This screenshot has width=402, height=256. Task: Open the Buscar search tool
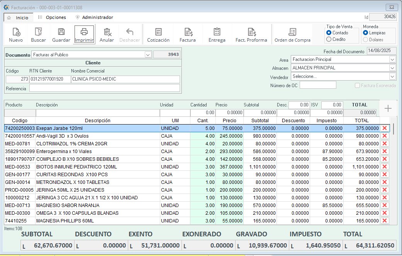(x=38, y=32)
